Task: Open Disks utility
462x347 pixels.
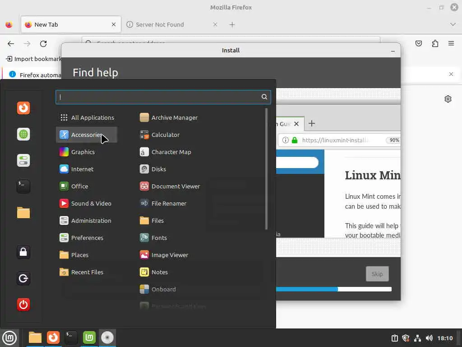Action: pos(153,169)
